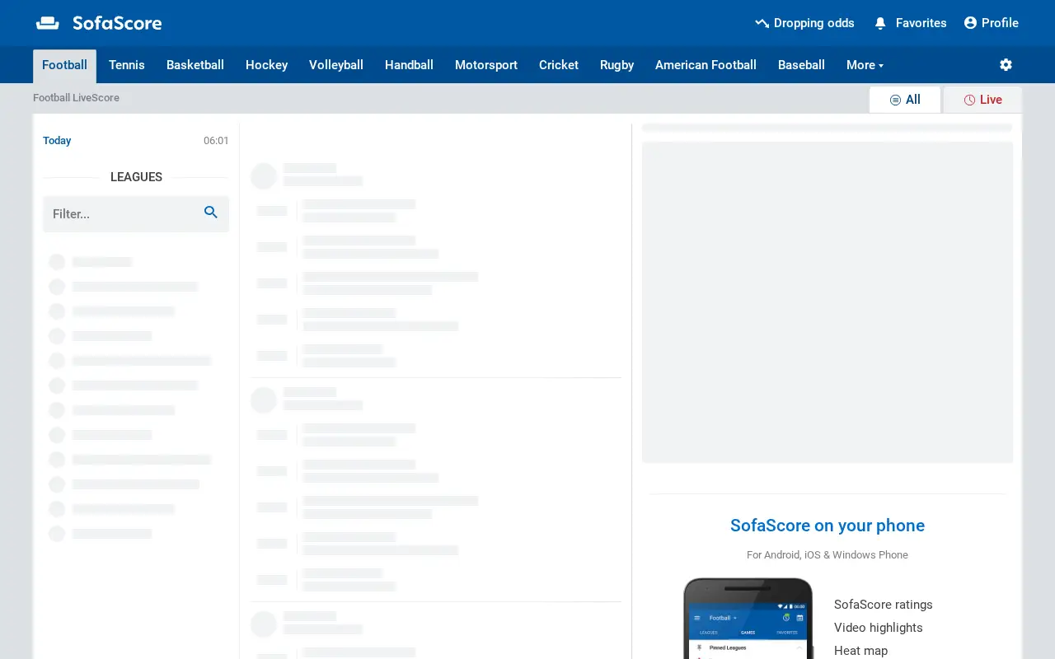Click SofaScore on your phone heading
This screenshot has width=1055, height=659.
(x=828, y=526)
